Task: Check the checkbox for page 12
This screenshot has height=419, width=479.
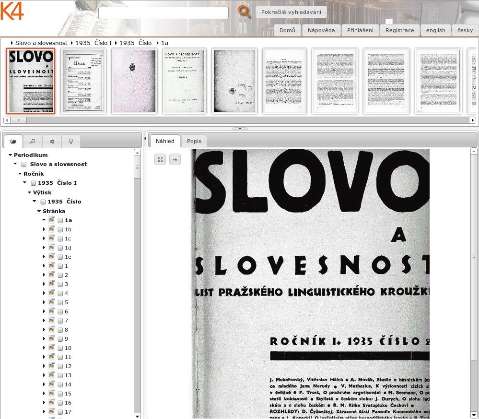Action: pyautogui.click(x=60, y=366)
